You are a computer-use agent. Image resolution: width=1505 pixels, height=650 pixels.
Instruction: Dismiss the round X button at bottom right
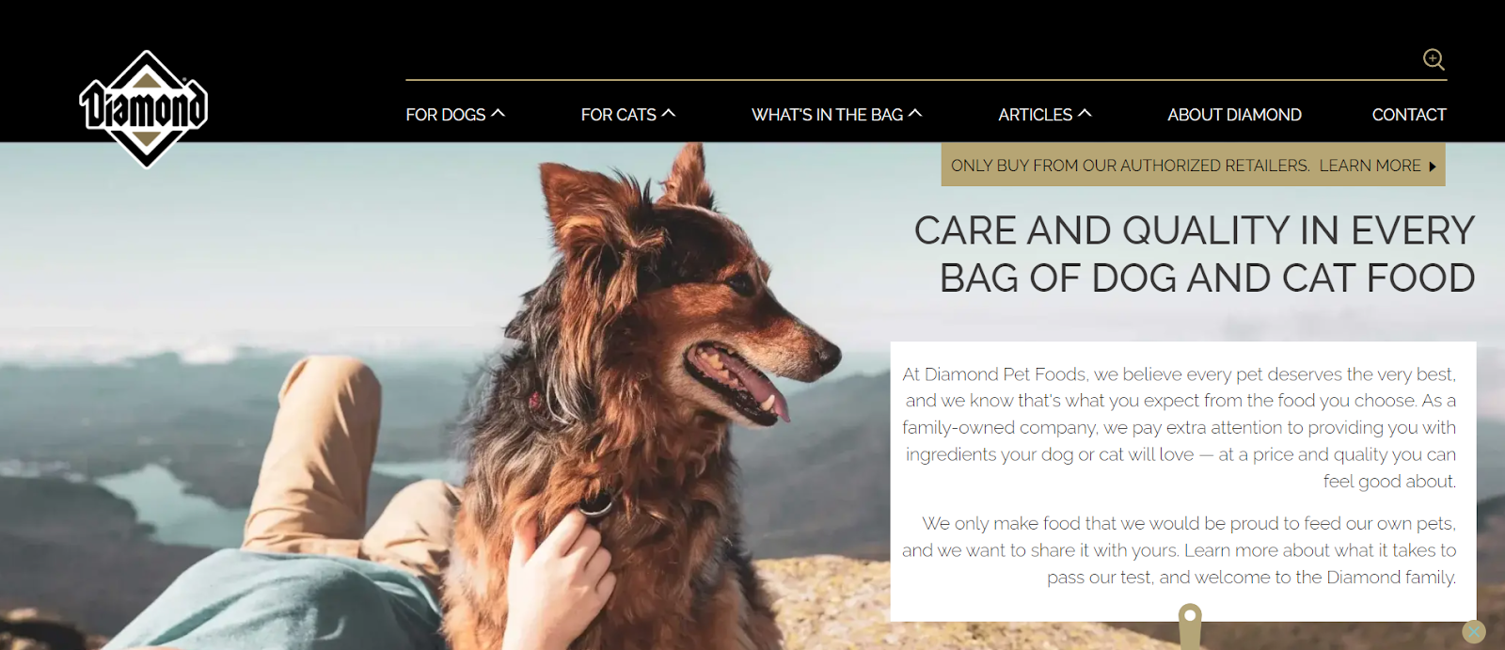1474,632
